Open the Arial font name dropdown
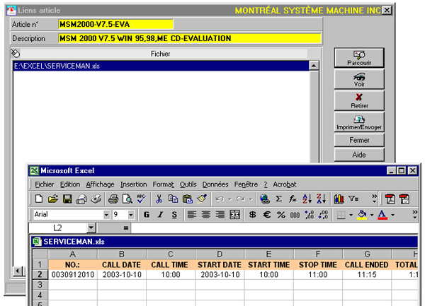This screenshot has width=425, height=306. click(106, 215)
